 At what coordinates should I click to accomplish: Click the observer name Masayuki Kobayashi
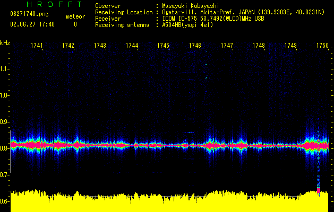coord(191,6)
